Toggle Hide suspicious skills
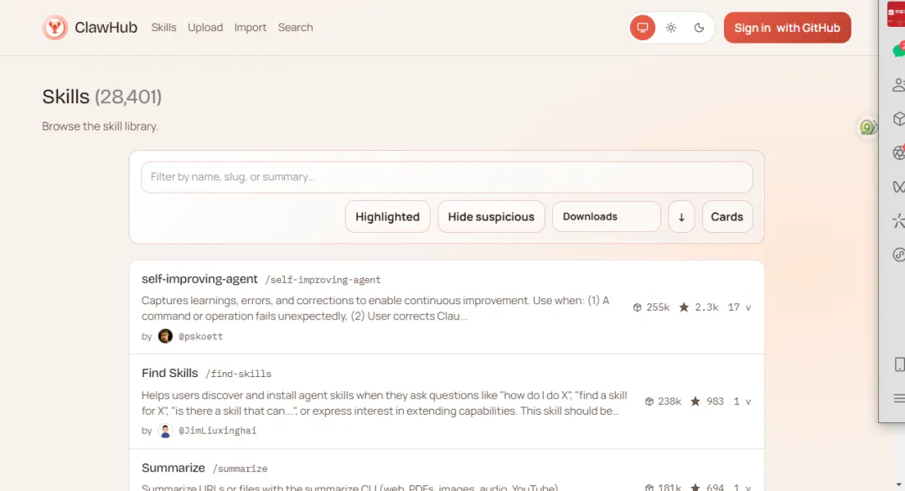The width and height of the screenshot is (905, 491). click(x=491, y=216)
